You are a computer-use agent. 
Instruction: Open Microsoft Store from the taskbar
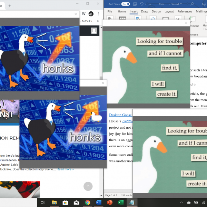coord(65,202)
